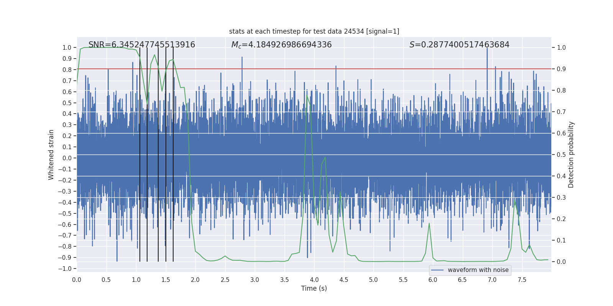Click the 0.4 tick on the Detection probability axis

click(x=561, y=176)
